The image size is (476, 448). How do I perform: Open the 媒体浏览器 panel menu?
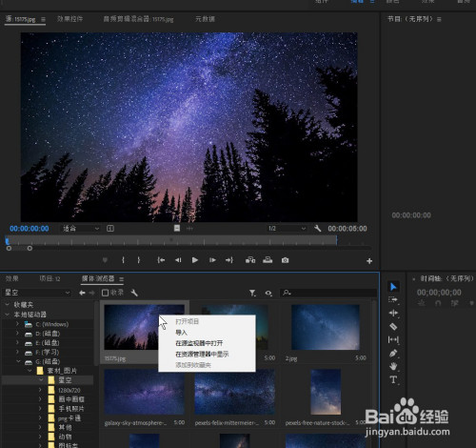pyautogui.click(x=121, y=279)
